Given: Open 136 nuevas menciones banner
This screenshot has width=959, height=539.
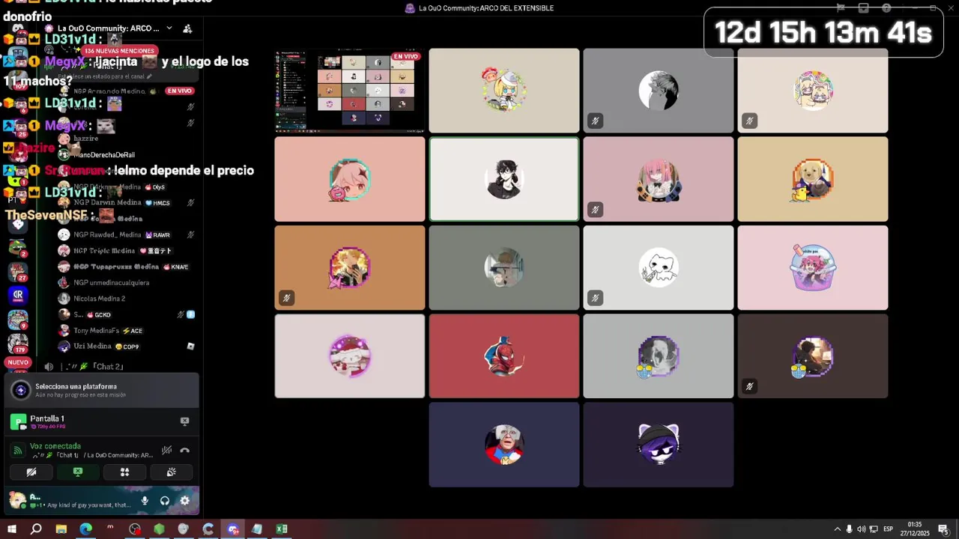Looking at the screenshot, I should pos(119,51).
